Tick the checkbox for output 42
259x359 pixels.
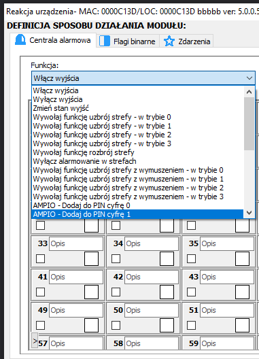pos(116,292)
